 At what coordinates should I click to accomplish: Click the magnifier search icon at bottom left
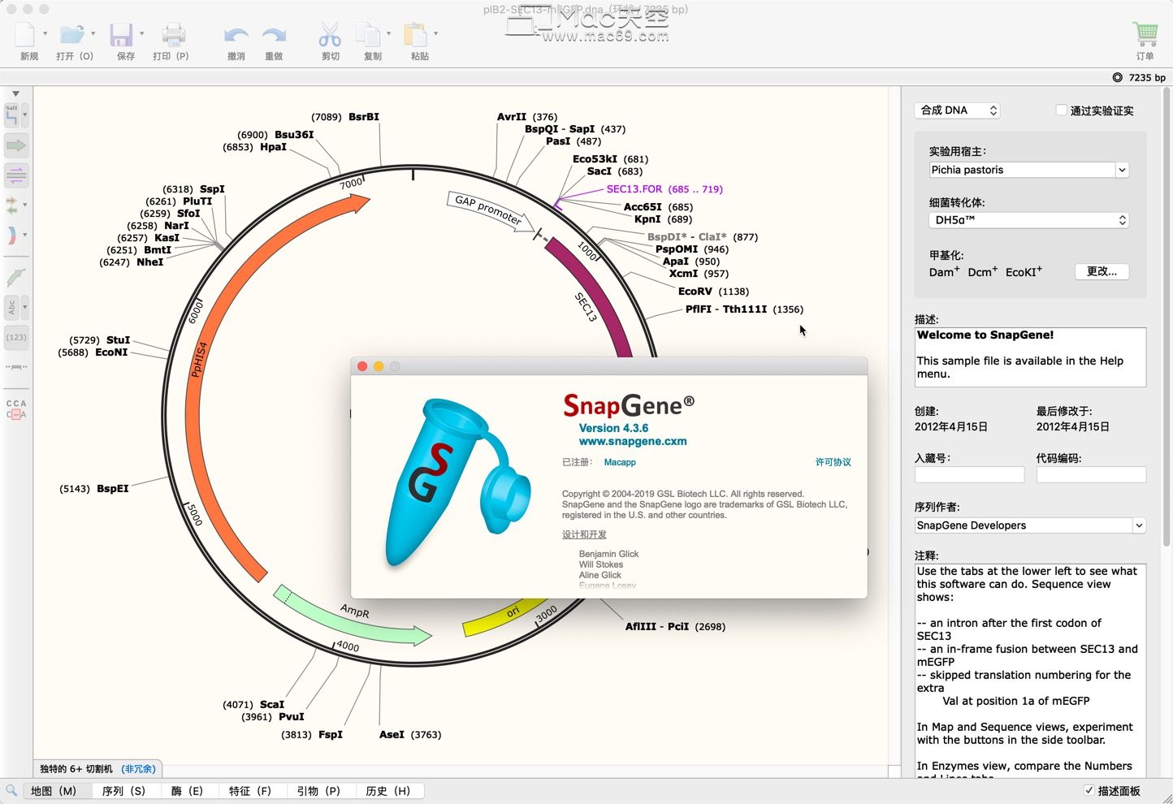tap(11, 790)
